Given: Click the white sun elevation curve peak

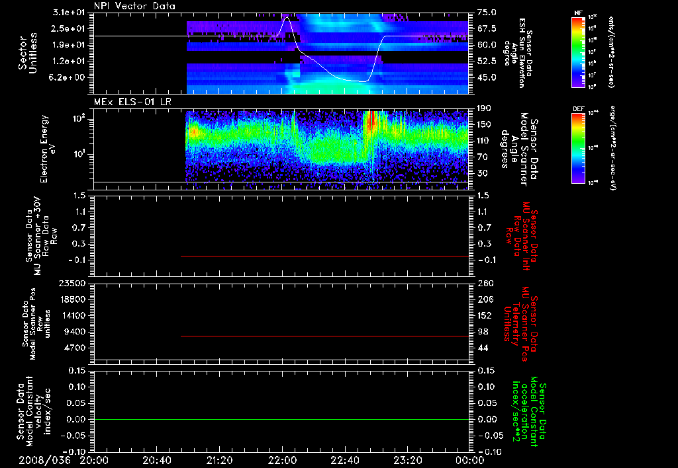Looking at the screenshot, I should coord(286,18).
